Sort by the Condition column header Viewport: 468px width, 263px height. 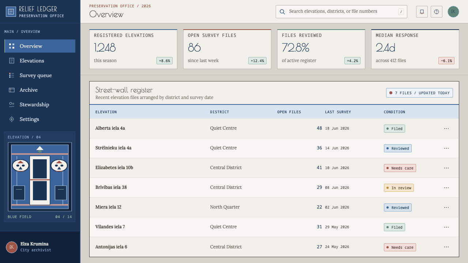pos(395,112)
